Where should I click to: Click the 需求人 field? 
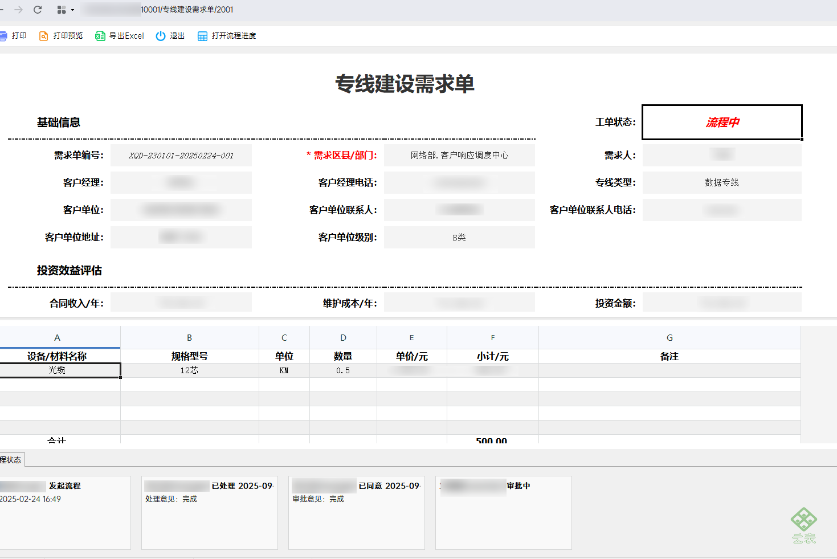click(722, 156)
